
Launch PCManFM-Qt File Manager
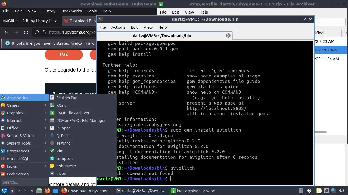point(83,121)
